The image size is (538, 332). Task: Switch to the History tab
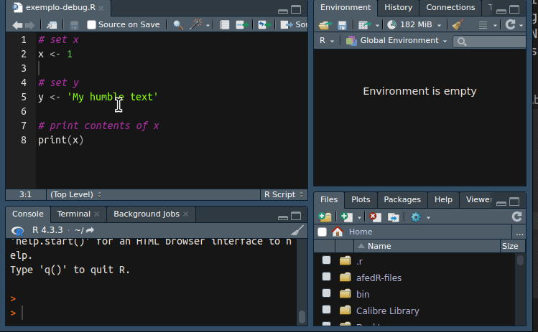tap(398, 7)
